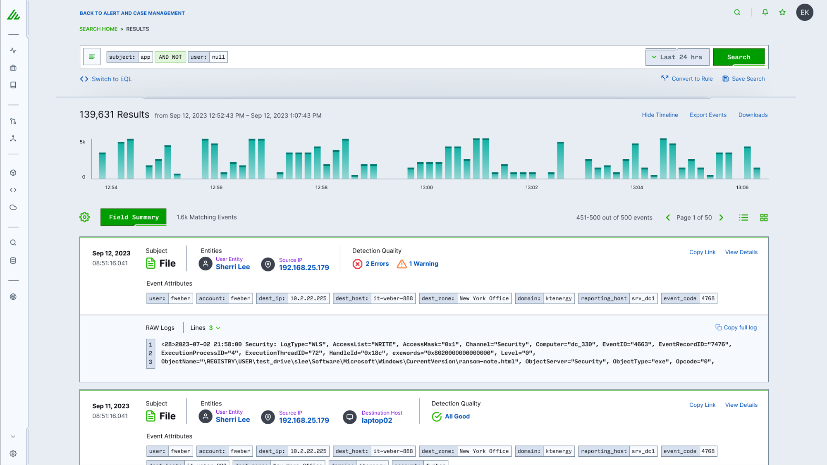Click the green settings gear beside Field Summary

(85, 217)
